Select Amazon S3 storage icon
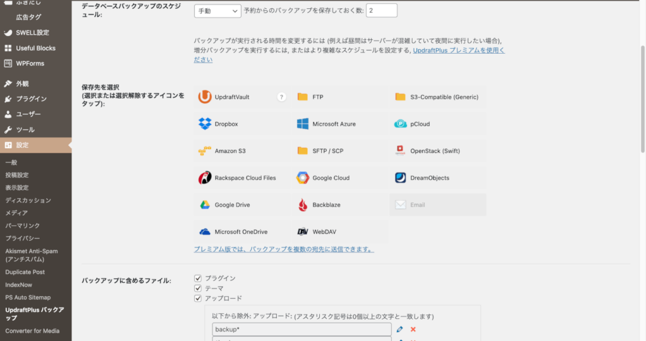 point(205,151)
